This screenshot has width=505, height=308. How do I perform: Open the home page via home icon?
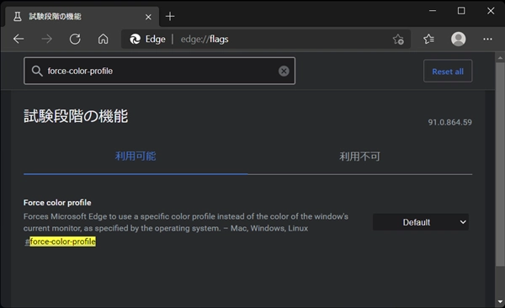click(x=103, y=39)
